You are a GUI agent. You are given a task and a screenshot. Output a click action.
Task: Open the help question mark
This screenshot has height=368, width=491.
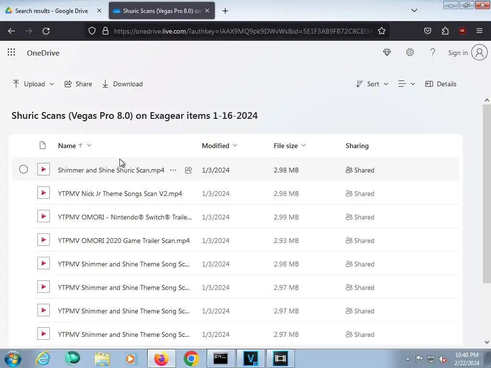433,53
